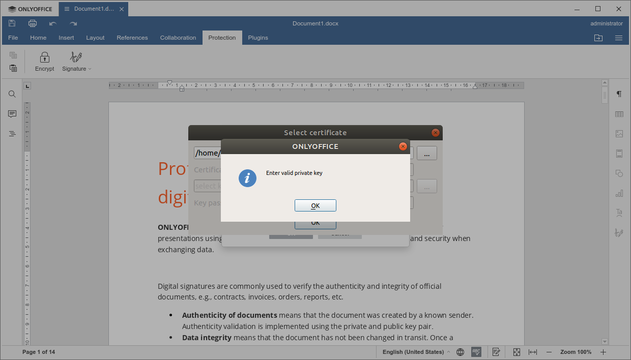Save the document with the floppy disk icon
The image size is (631, 360).
(11, 23)
